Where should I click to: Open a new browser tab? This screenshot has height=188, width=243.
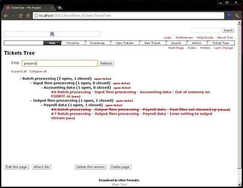click(59, 8)
